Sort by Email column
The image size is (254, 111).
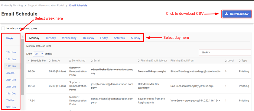(96, 61)
